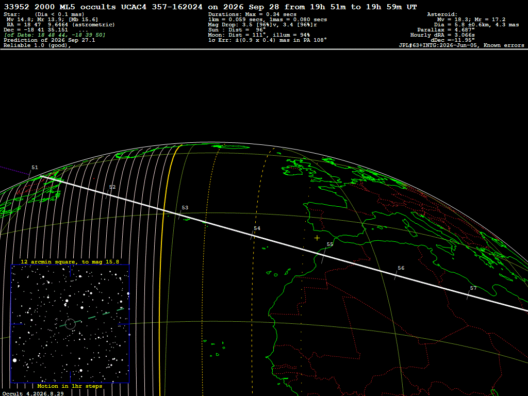
Task: Select the 51 minute time marker
Action: click(35, 168)
